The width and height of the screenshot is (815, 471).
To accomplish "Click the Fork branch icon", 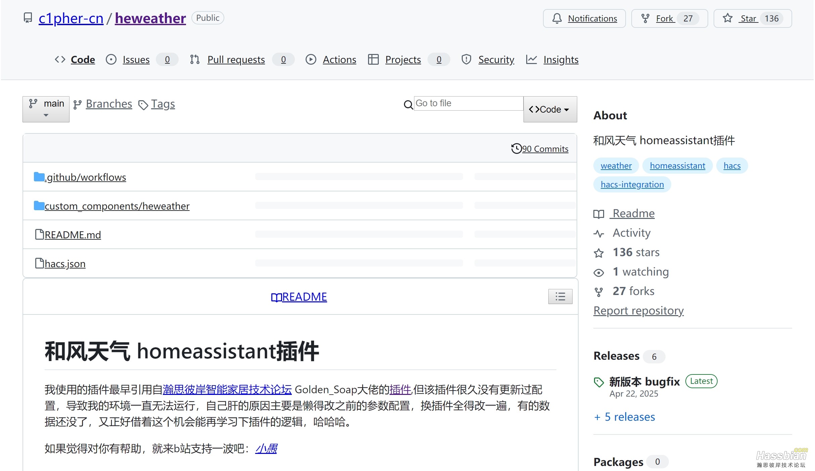I will pos(645,18).
